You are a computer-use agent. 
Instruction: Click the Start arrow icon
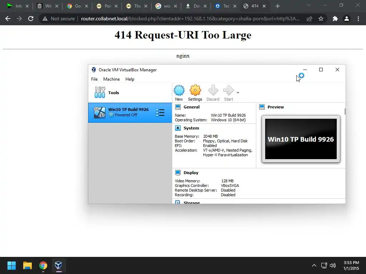pyautogui.click(x=228, y=90)
